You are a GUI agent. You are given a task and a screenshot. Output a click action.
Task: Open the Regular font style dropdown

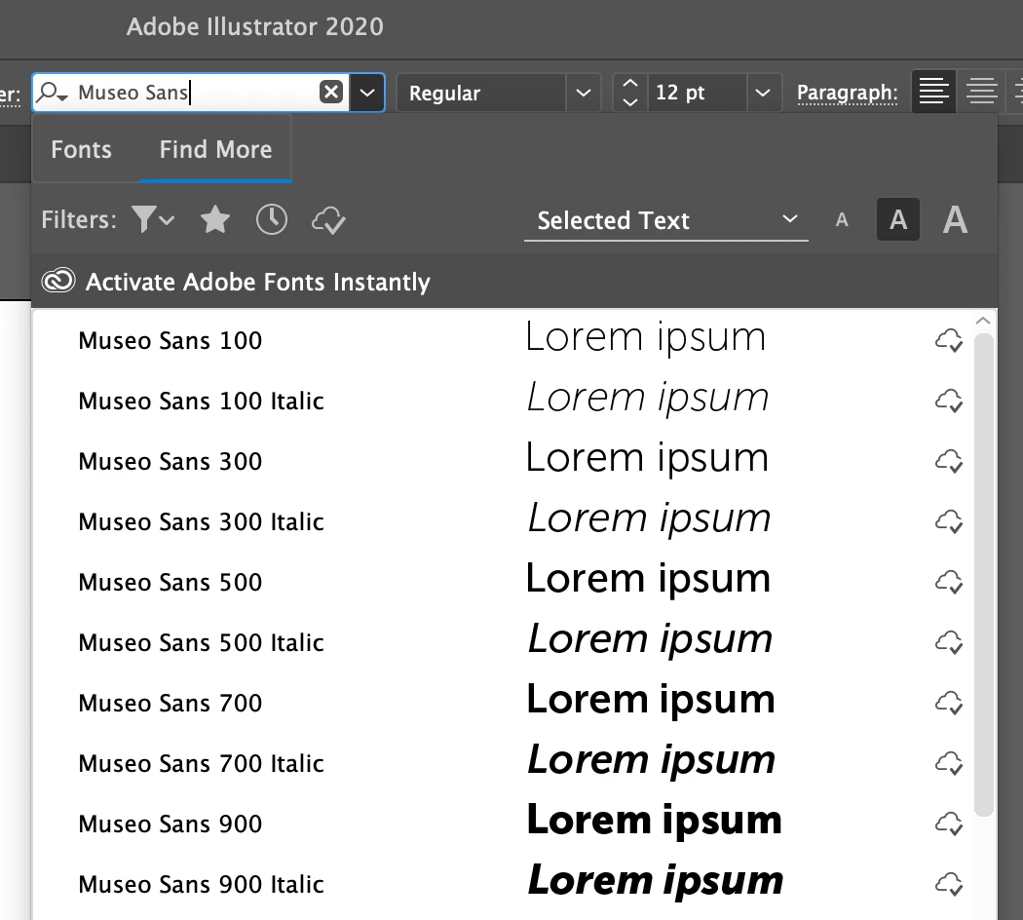[x=584, y=93]
